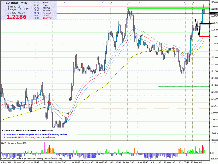Select the Spread 2 readout

pyautogui.click(x=14, y=7)
